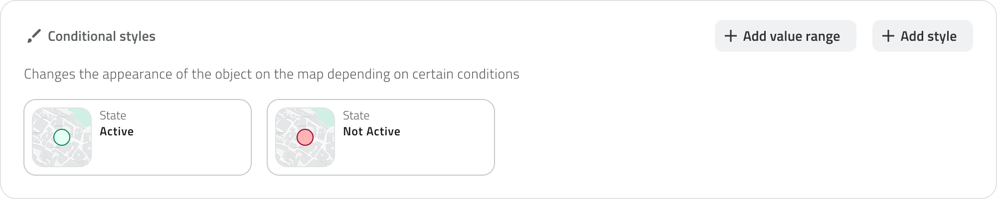997x199 pixels.
Task: Click the State label above Not Active
Action: [356, 115]
